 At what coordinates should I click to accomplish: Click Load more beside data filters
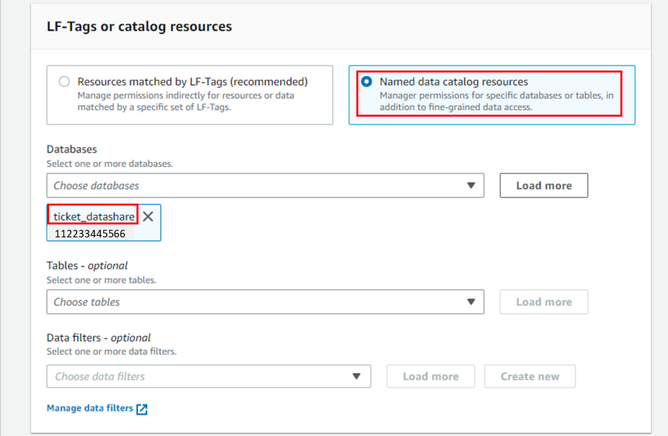(430, 376)
